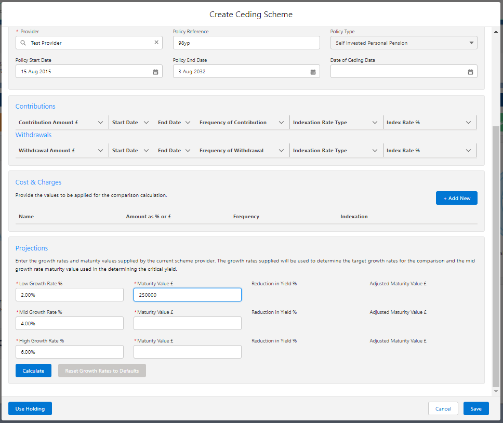The image size is (503, 423).
Task: Focus the Mid Growth Rate % field
Action: pos(70,323)
